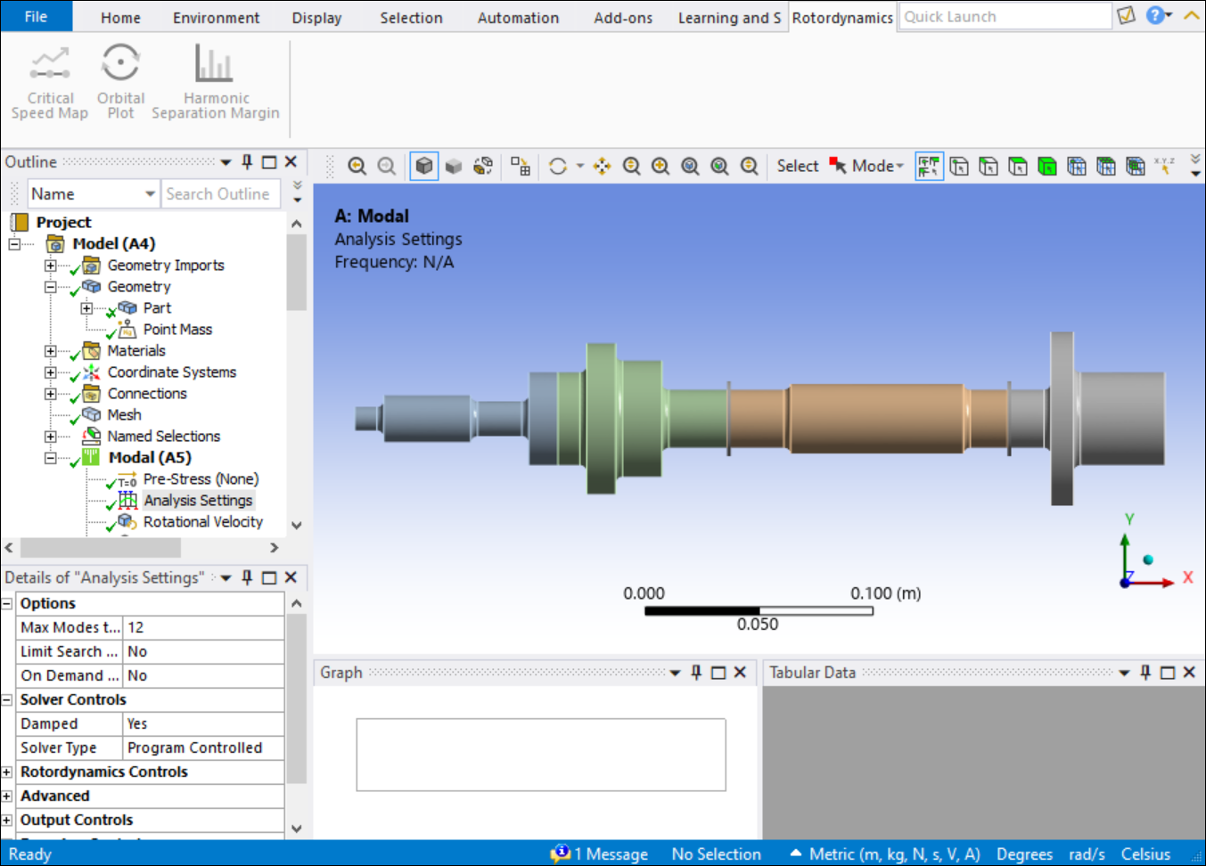This screenshot has width=1206, height=866.
Task: Open the Critical Speed Map tool
Action: (50, 80)
